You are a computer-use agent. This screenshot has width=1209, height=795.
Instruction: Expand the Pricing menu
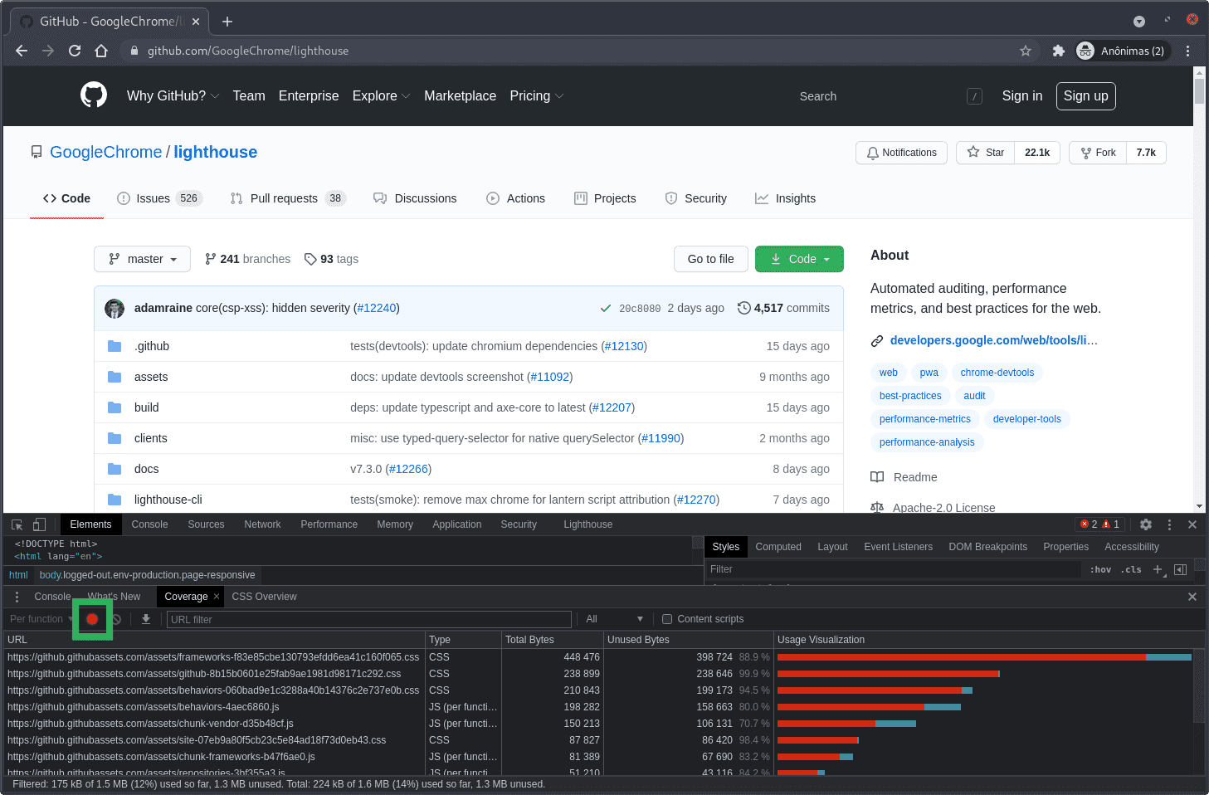[536, 95]
